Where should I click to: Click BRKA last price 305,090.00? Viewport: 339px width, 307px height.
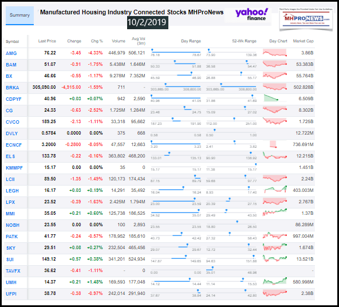(x=44, y=87)
